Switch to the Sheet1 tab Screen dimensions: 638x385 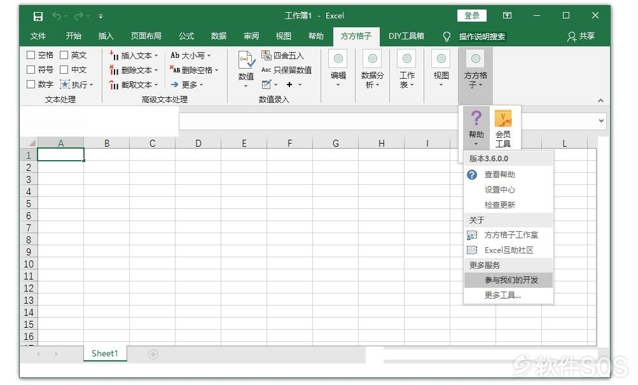[x=105, y=353]
